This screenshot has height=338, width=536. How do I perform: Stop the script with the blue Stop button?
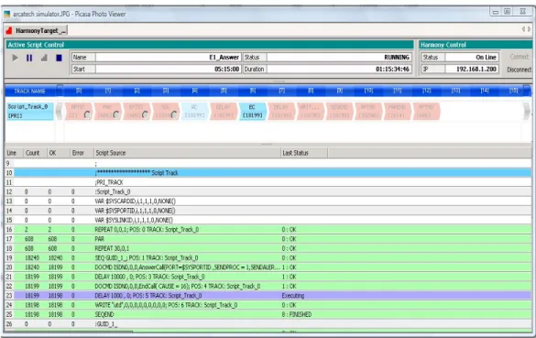[x=59, y=58]
